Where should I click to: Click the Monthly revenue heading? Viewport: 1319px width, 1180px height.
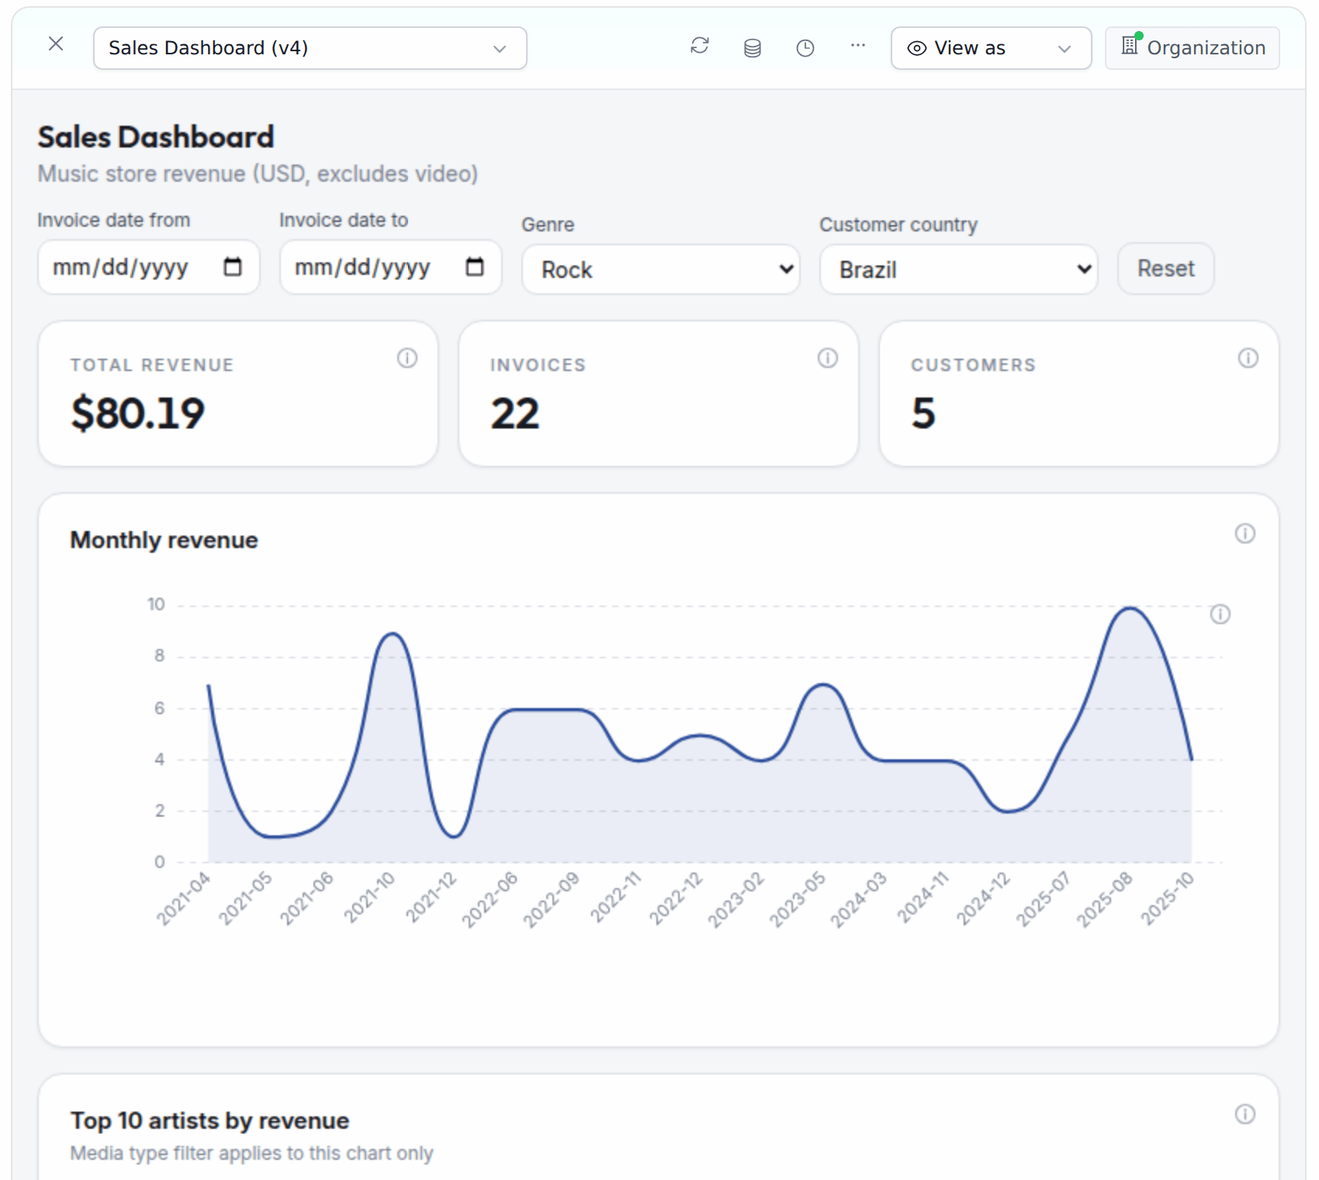(x=164, y=540)
